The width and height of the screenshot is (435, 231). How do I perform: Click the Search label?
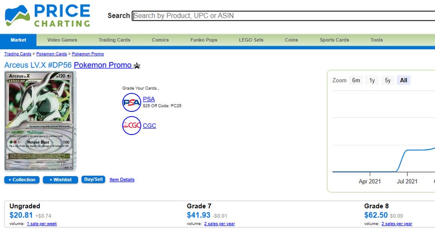(119, 16)
